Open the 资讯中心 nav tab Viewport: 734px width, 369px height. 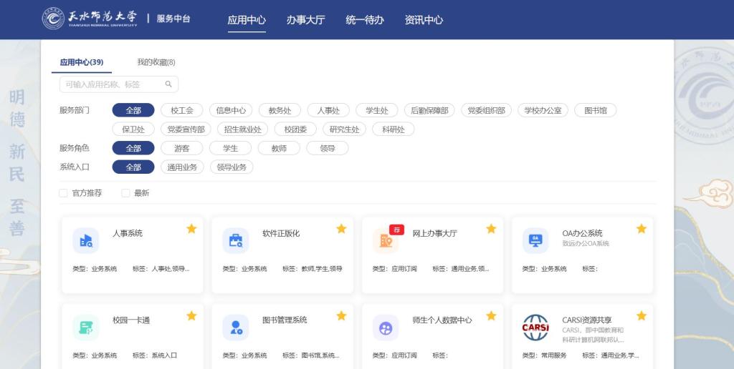(x=424, y=20)
